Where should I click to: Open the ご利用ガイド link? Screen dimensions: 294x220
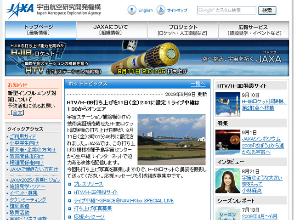click(x=23, y=136)
